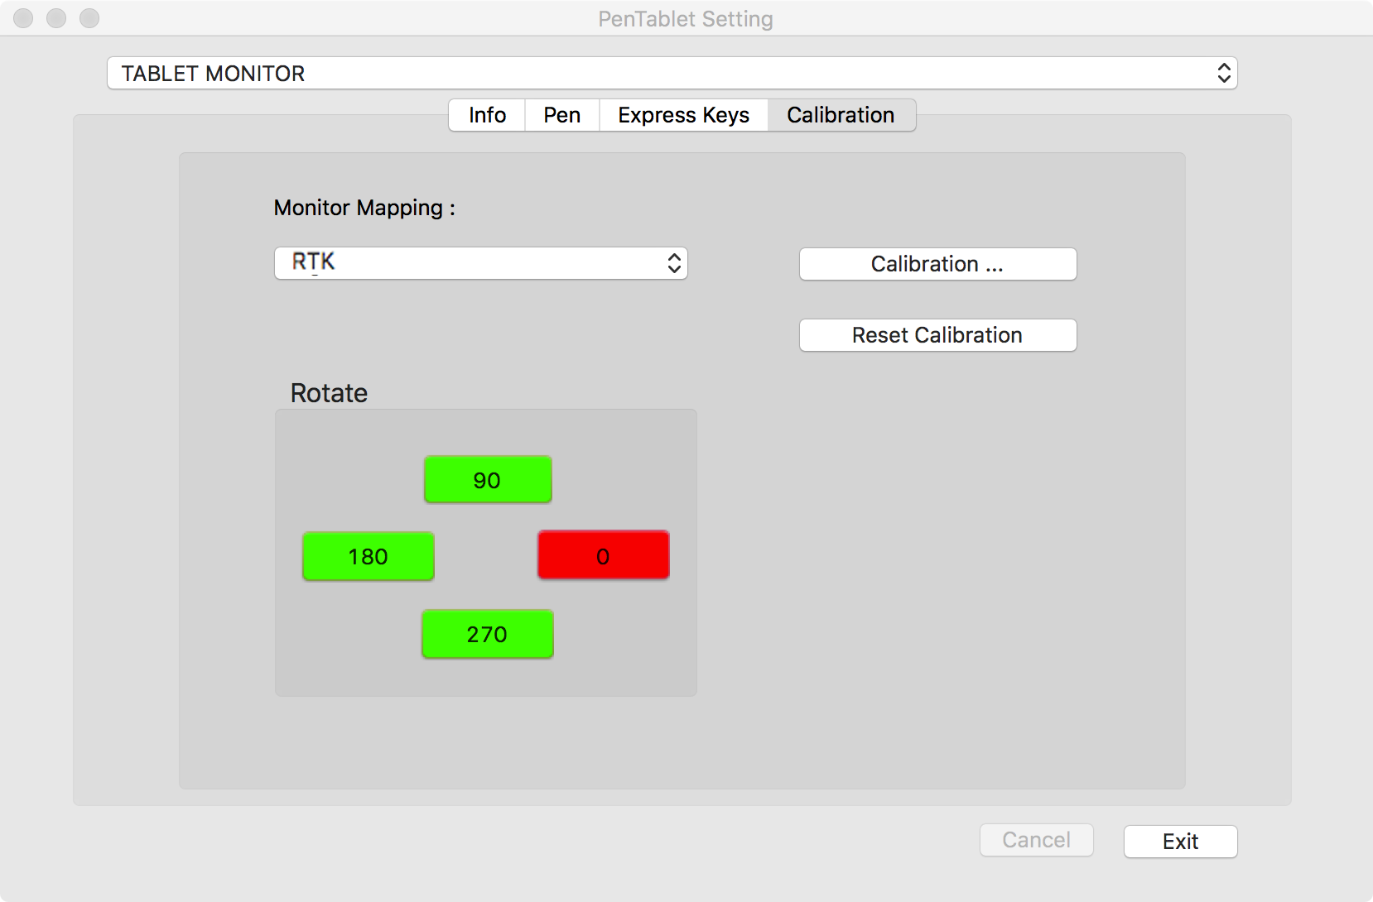The width and height of the screenshot is (1373, 902).
Task: Click the Monitor Mapping label
Action: point(364,208)
